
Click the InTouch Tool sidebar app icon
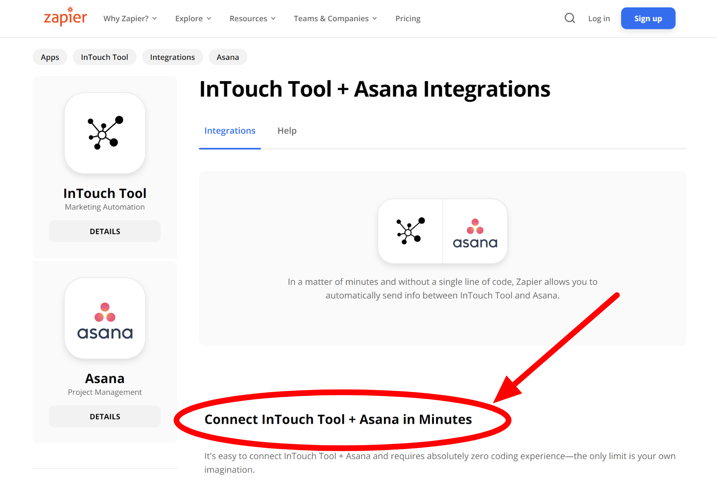tap(105, 133)
